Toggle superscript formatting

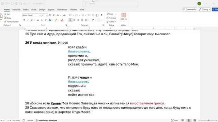point(46,20)
